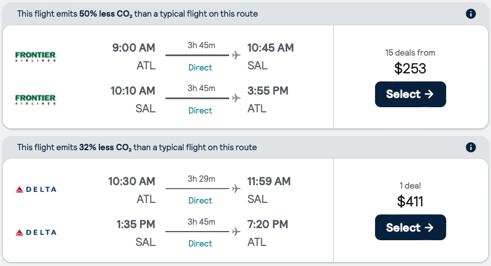Click the $253 price
Screen dimensions: 491x266
coord(410,69)
